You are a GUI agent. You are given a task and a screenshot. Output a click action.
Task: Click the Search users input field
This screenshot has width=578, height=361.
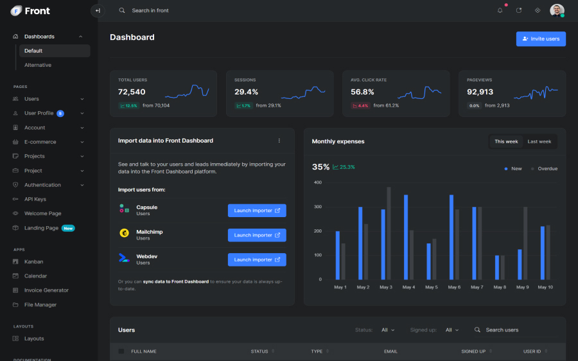point(514,330)
